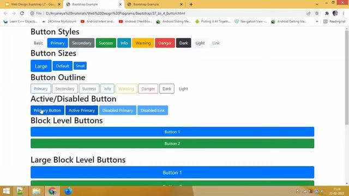Click the Disabled Primary button
The image size is (349, 196).
point(118,110)
